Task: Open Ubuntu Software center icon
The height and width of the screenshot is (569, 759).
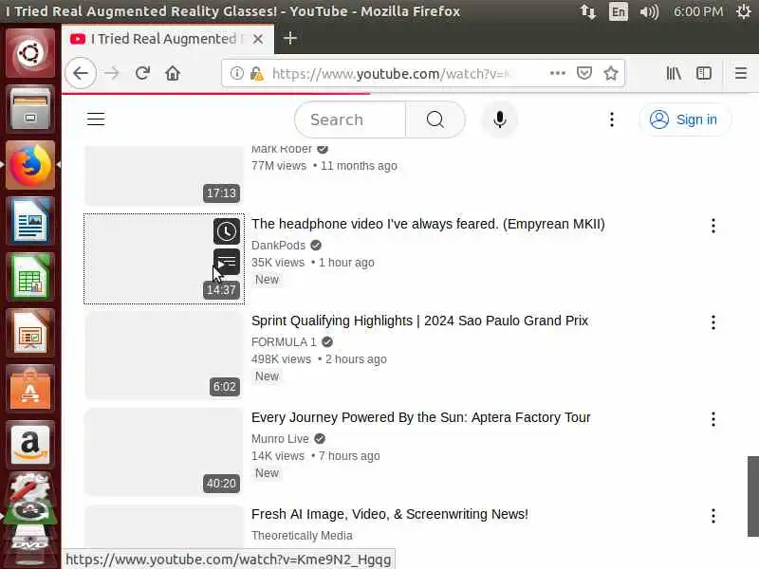Action: pyautogui.click(x=30, y=389)
